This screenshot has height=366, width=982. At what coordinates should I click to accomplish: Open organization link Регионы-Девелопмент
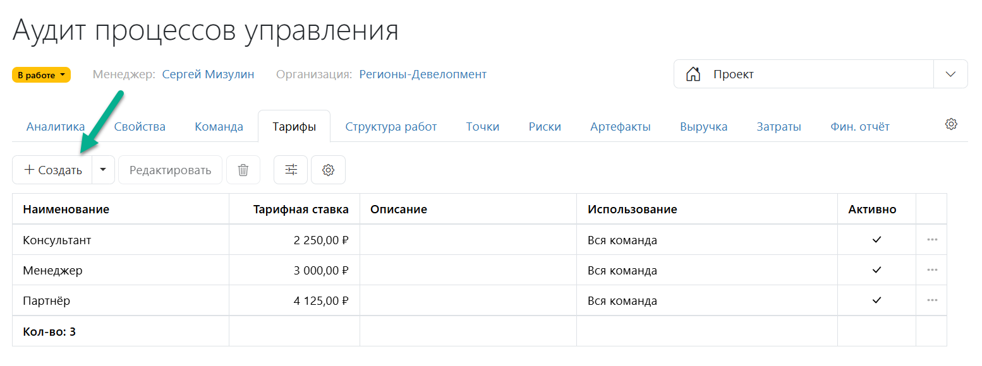point(423,74)
